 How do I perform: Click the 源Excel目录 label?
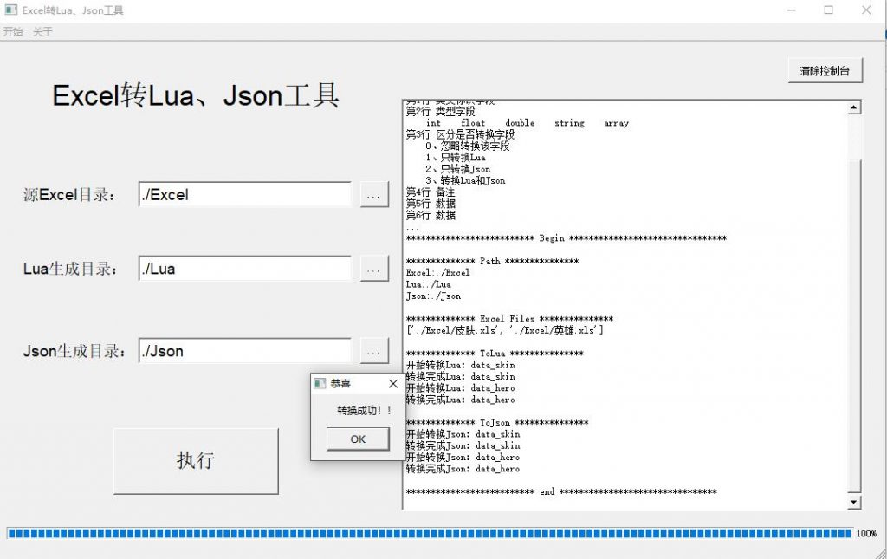click(x=70, y=195)
